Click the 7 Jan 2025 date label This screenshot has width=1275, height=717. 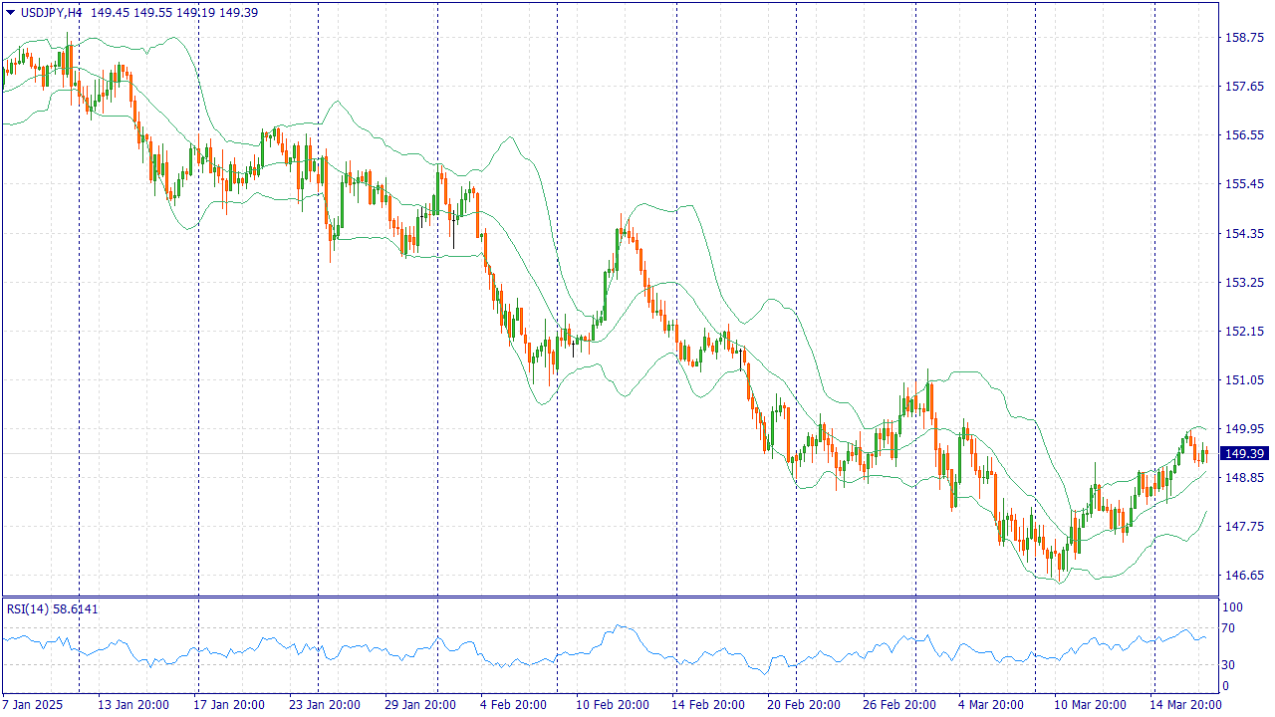click(32, 705)
